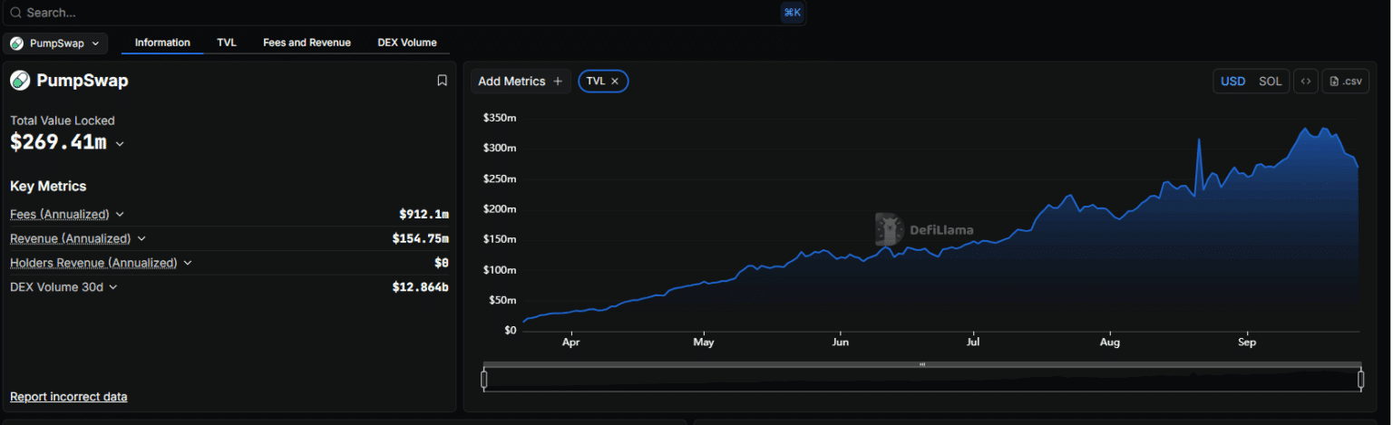Screen dimensions: 1393x425
Task: Open the Fees and Revenue tab
Action: click(307, 43)
